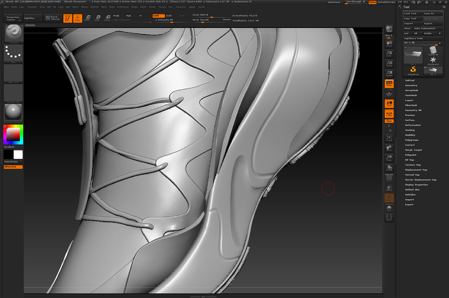Expand the SubTool section in Tool palette
Screen dimensions: 449x298
coord(410,80)
